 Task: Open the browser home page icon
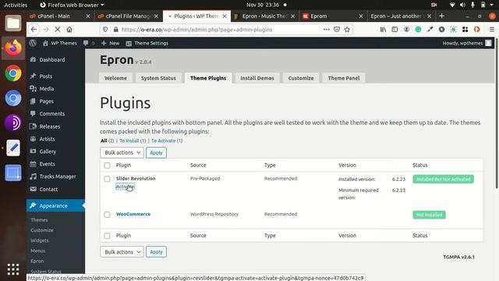[69, 30]
